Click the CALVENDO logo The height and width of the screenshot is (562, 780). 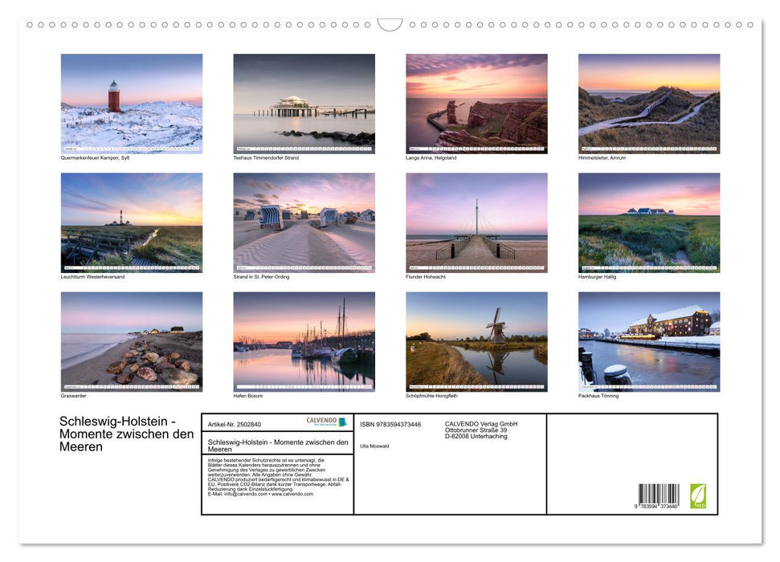(326, 421)
